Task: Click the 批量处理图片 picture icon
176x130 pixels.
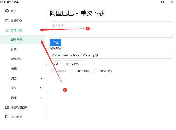Action: click(x=7, y=107)
